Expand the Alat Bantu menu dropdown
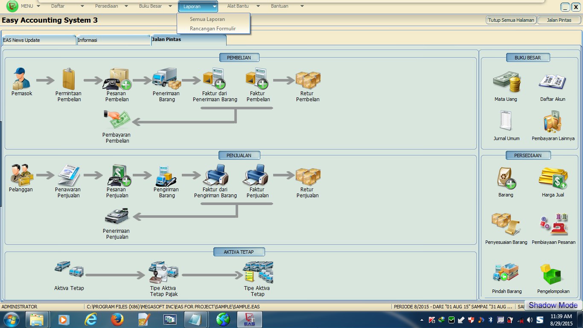Viewport: 583px width, 328px height. (258, 6)
